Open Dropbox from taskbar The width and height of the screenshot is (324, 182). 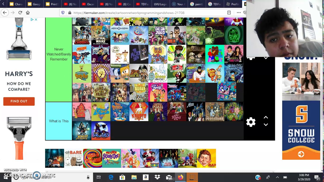pos(157,177)
